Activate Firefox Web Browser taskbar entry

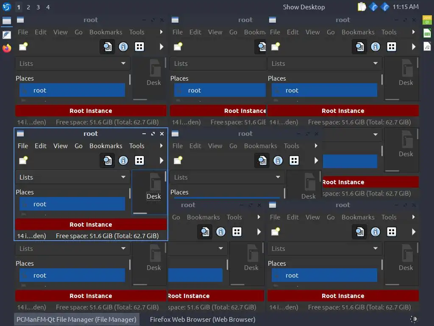tap(203, 319)
